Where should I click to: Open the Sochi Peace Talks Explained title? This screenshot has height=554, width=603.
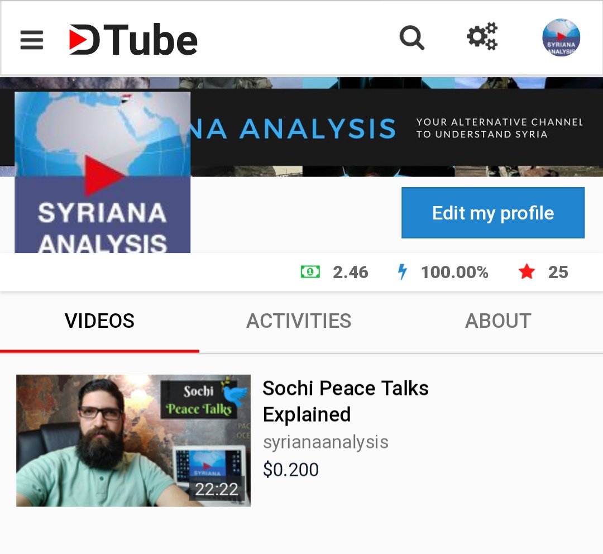pyautogui.click(x=346, y=402)
